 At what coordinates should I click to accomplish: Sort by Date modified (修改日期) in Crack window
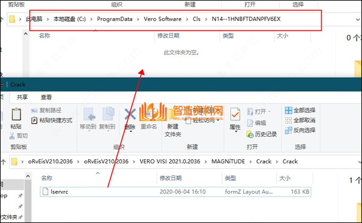[171, 178]
